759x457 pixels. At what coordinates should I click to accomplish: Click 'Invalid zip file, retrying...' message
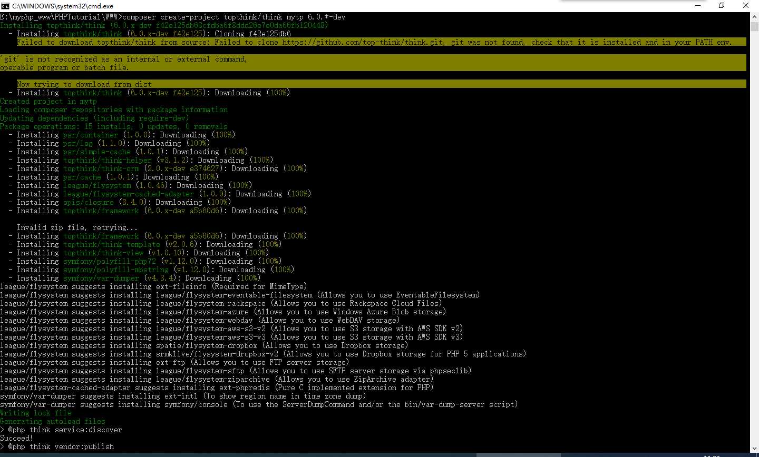tap(78, 227)
